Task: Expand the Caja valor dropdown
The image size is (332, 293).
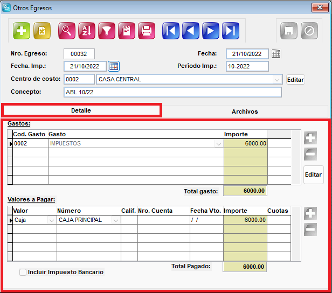Action: coord(52,220)
